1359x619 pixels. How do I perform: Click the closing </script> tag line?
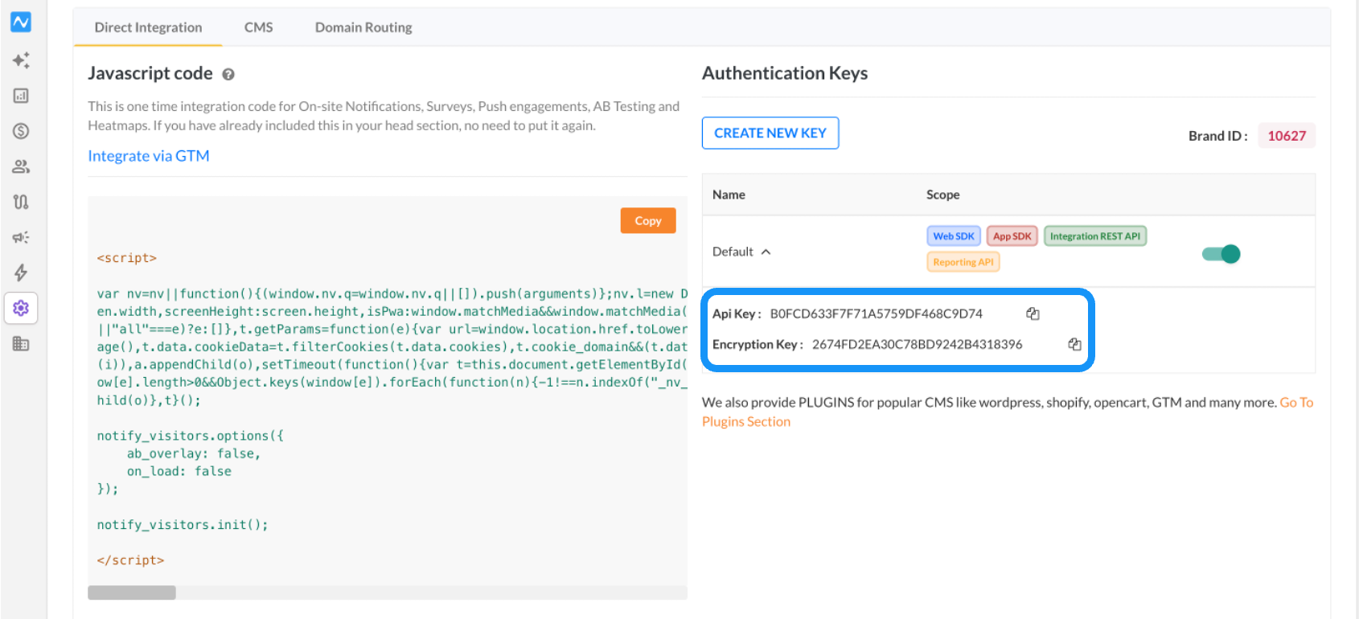130,560
